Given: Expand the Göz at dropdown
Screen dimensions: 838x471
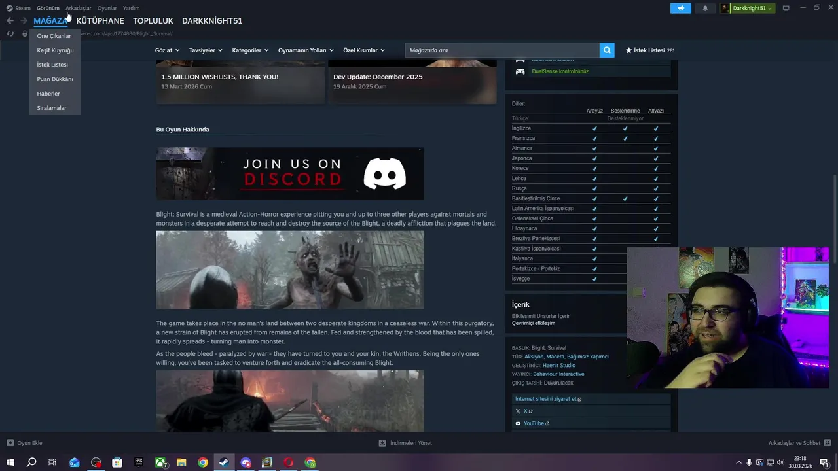Looking at the screenshot, I should click(167, 50).
